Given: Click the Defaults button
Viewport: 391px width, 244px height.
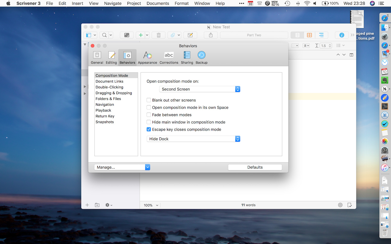Looking at the screenshot, I should (255, 167).
